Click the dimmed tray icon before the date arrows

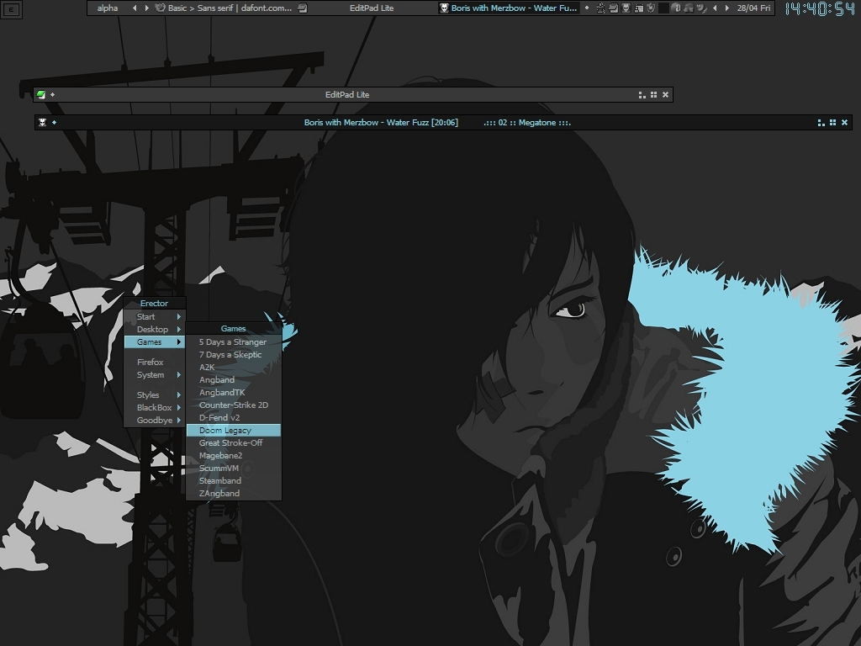[702, 8]
